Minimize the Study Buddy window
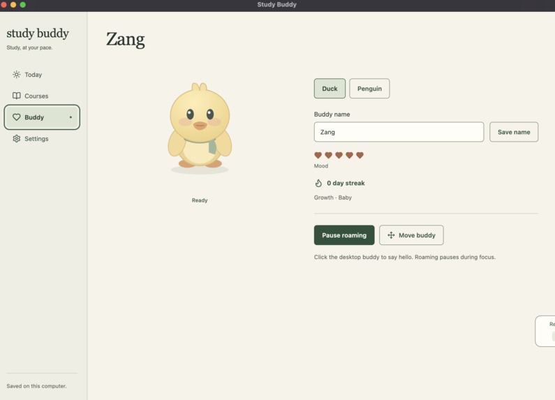The image size is (555, 400). (13, 5)
